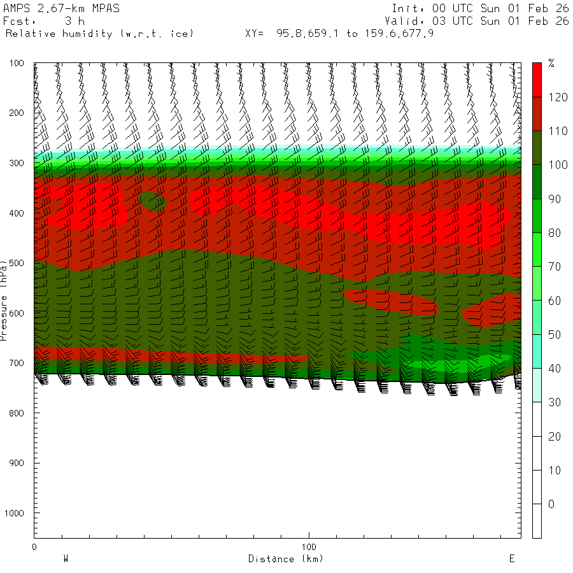The width and height of the screenshot is (573, 573).
Task: Click the bright green colorbar swatch between 70 and 80
Action: click(x=537, y=250)
